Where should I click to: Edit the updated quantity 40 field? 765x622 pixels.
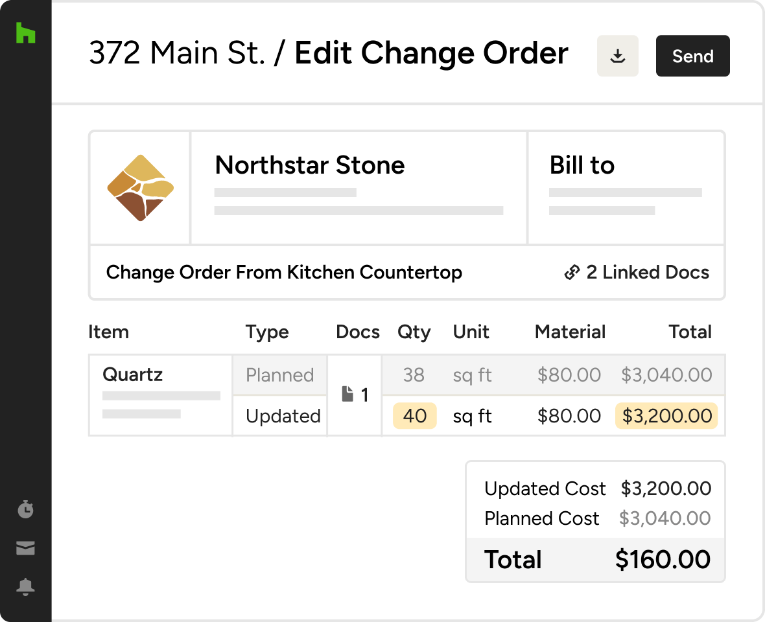(x=415, y=416)
